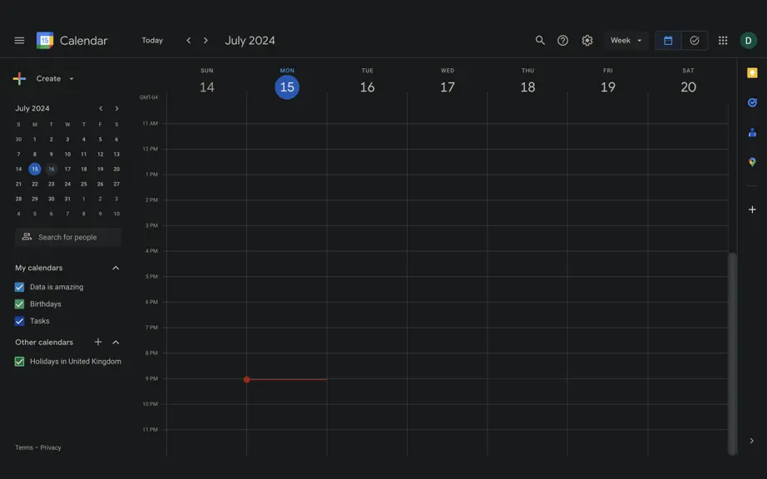Select Friday 19 day header
767x479 pixels.
(x=608, y=87)
